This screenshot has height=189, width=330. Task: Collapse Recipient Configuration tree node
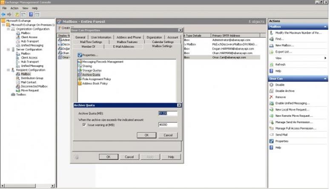click(8, 70)
